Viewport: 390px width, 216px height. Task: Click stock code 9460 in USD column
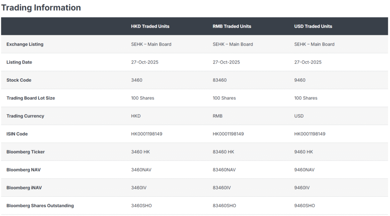pos(300,80)
